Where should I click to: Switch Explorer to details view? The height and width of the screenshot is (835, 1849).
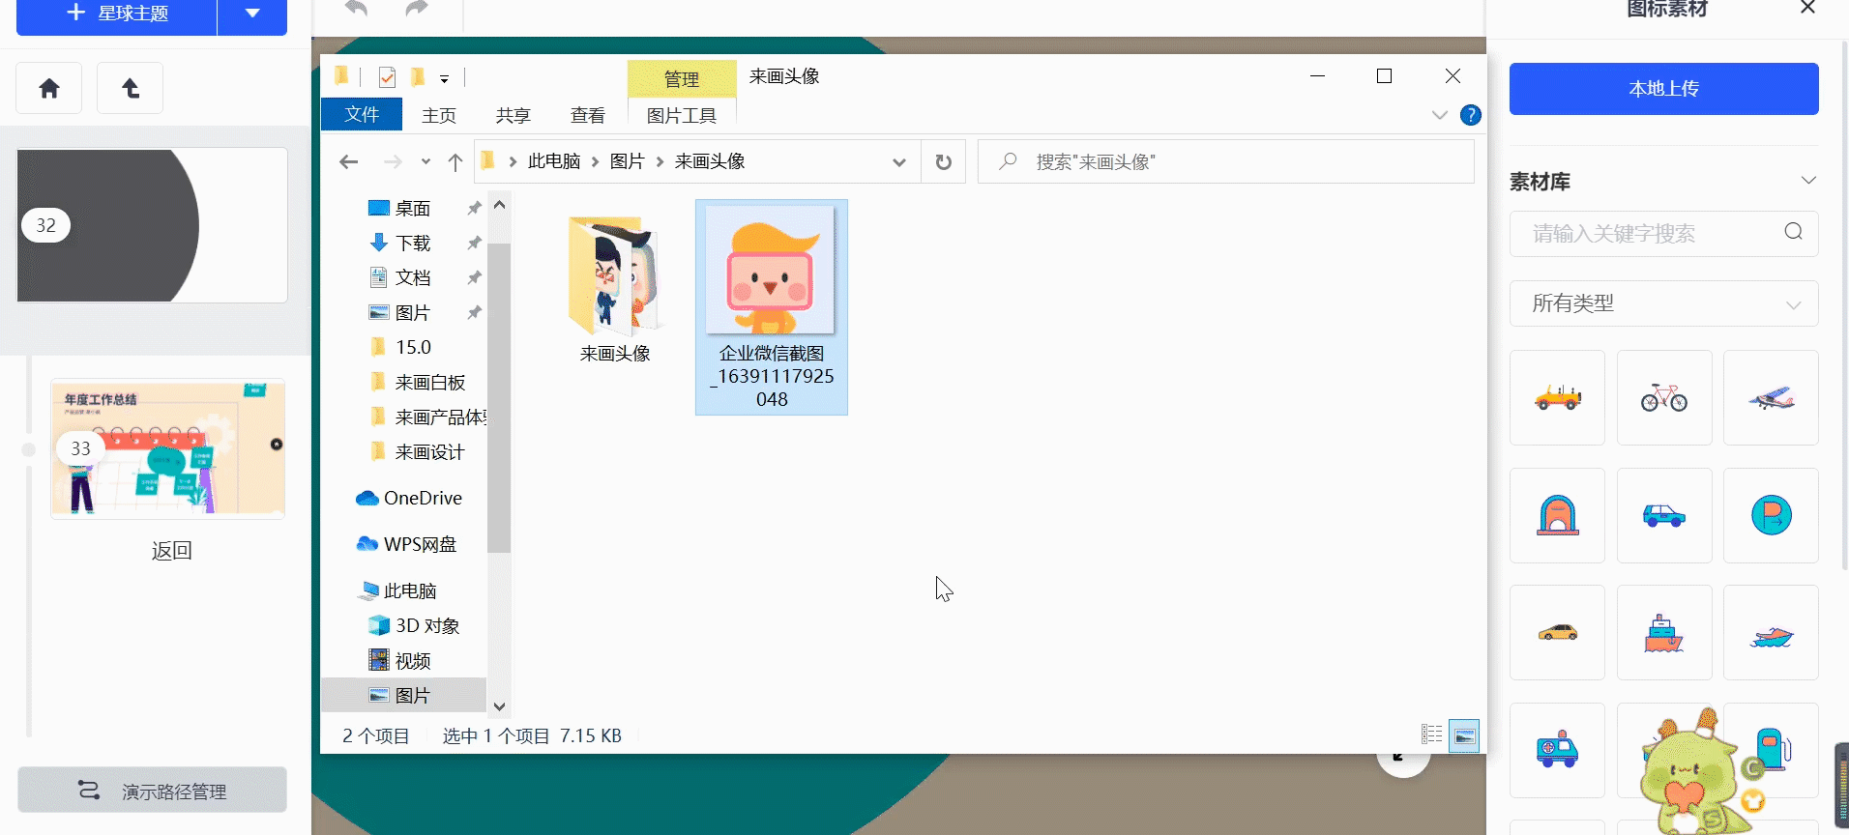tap(1432, 734)
